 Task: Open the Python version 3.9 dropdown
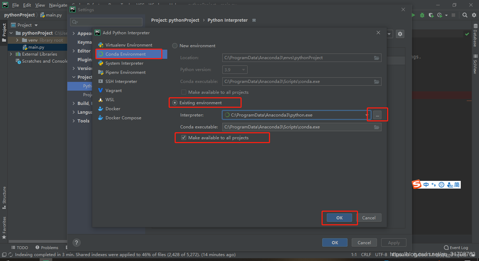235,70
